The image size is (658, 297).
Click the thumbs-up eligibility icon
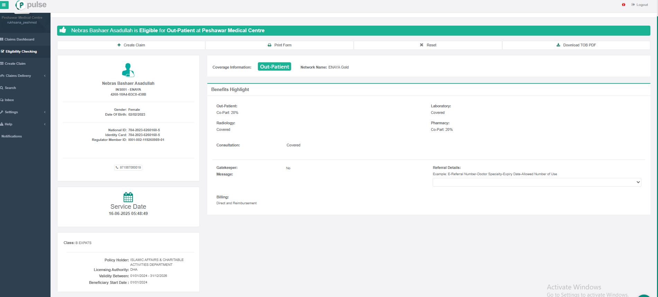coord(63,30)
